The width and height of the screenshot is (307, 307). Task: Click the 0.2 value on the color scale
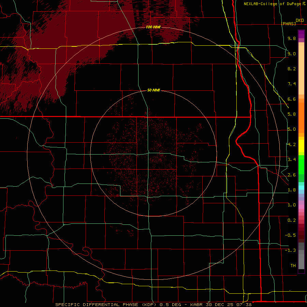292,220
